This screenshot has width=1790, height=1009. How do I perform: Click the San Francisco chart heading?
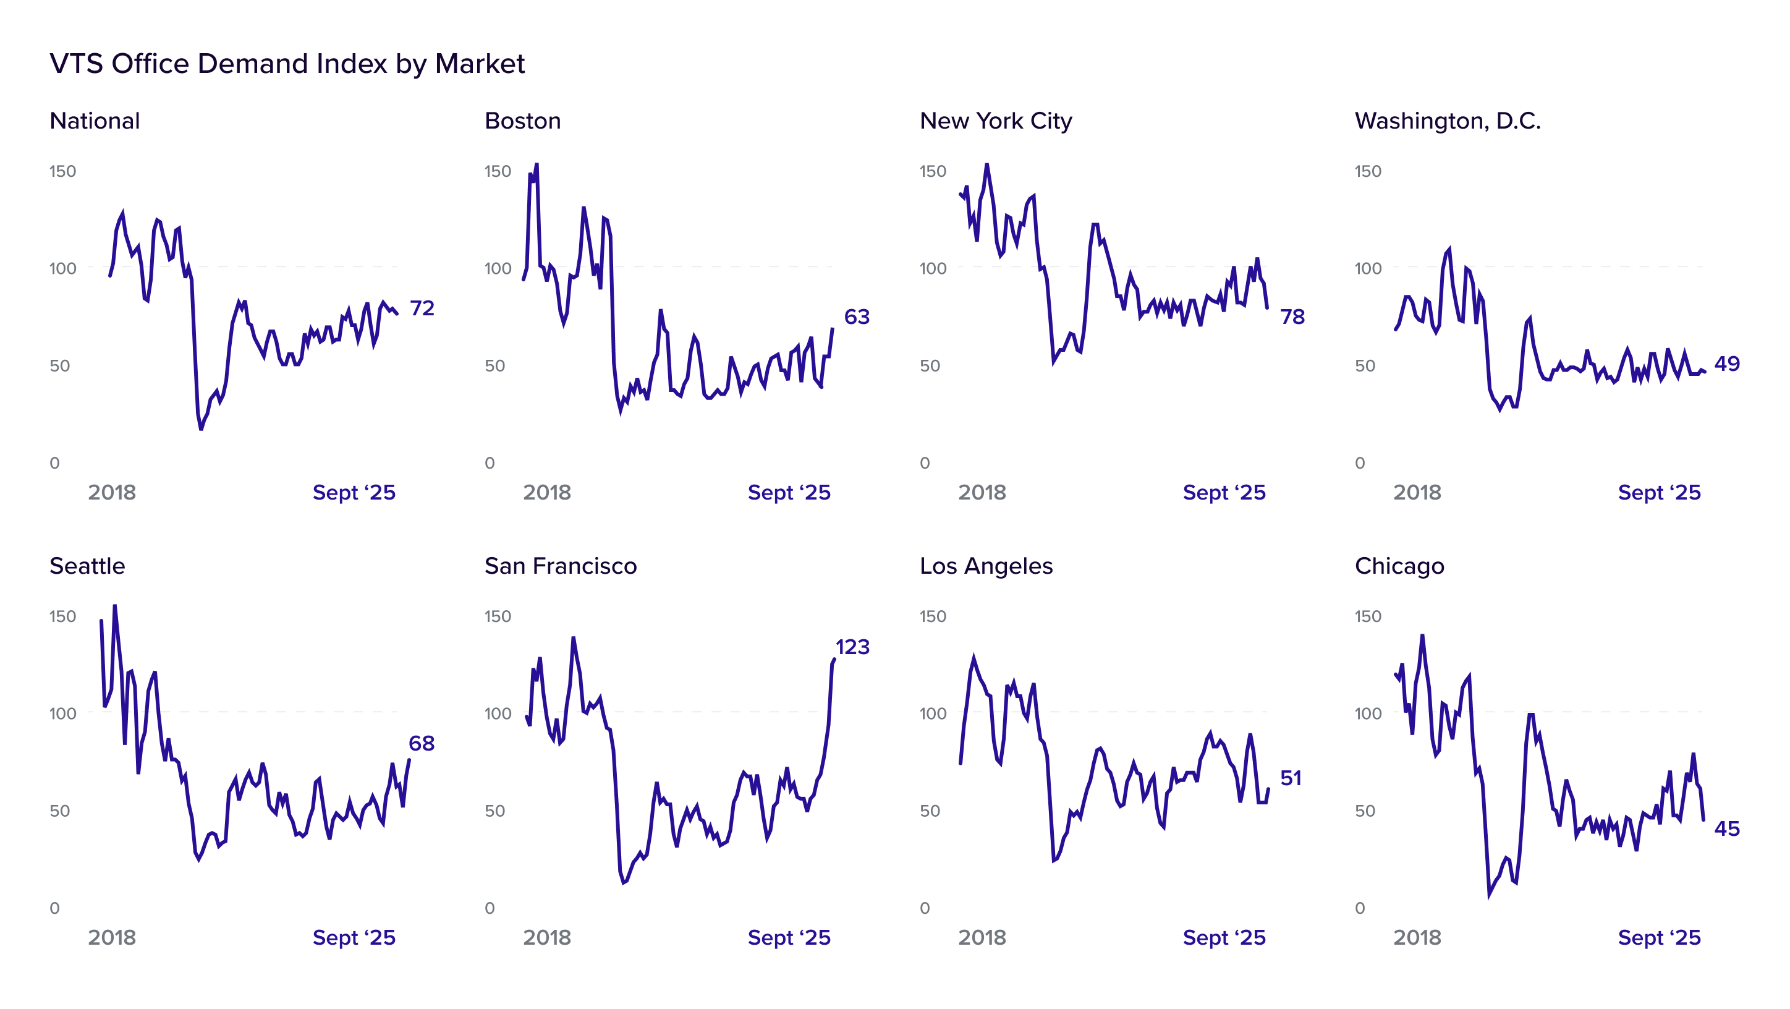coord(560,566)
